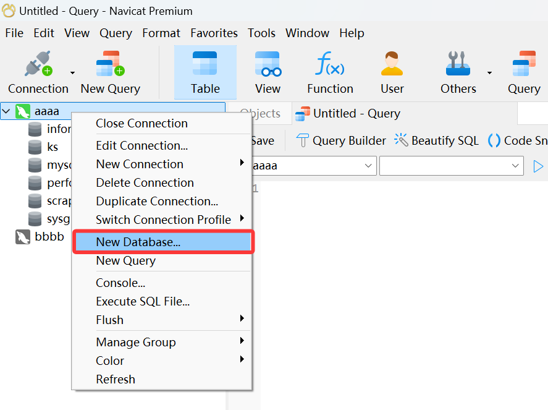The height and width of the screenshot is (410, 548).
Task: Choose Console... from context menu
Action: [x=162, y=283]
